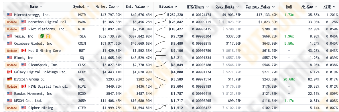This screenshot has width=339, height=112.
Task: Click the US flag next to Block, Inc.
Action: click(9, 58)
